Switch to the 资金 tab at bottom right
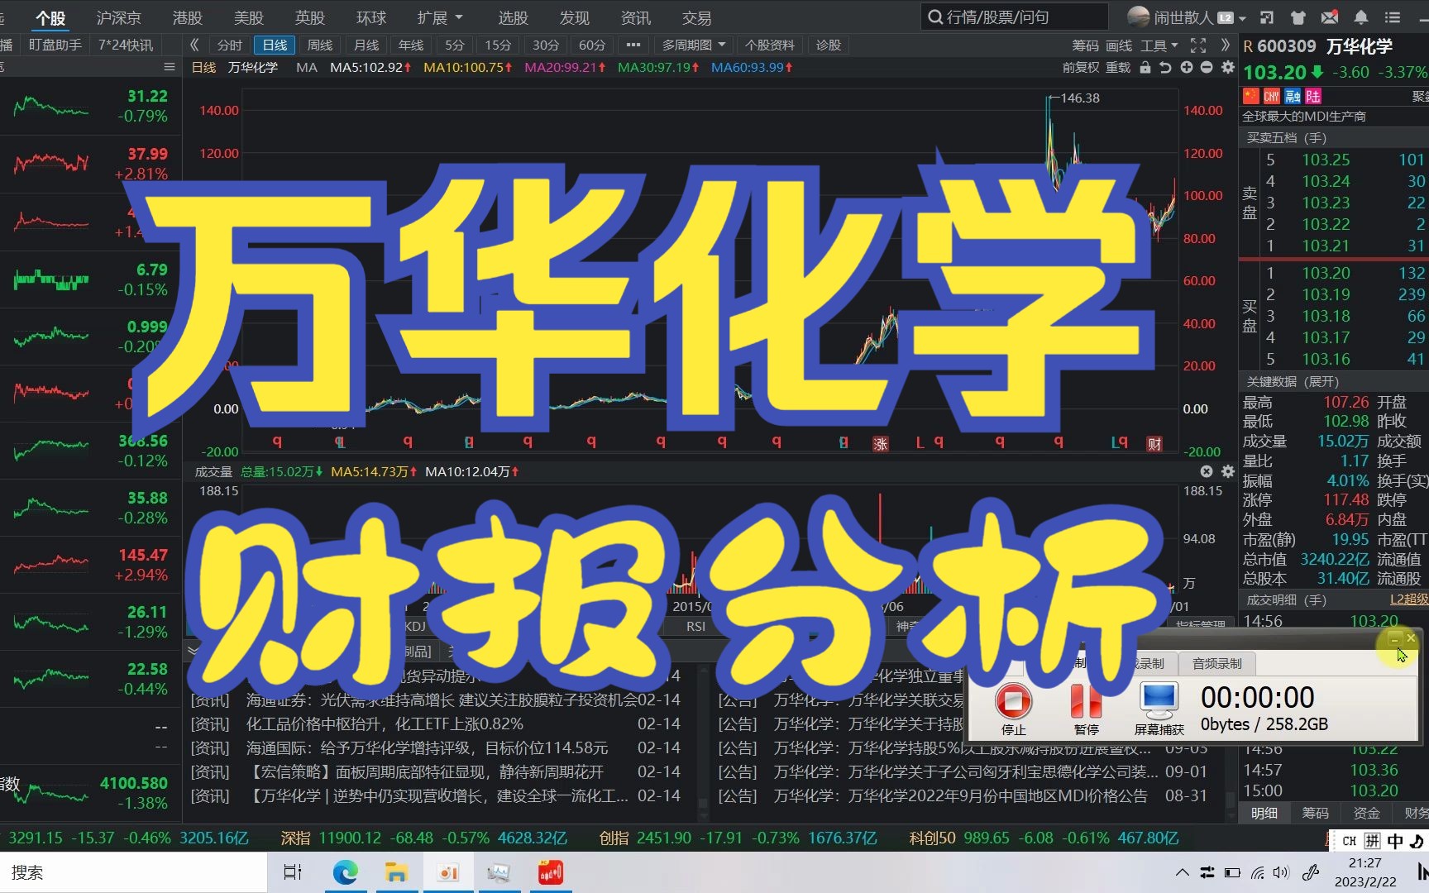This screenshot has height=893, width=1429. click(1367, 814)
